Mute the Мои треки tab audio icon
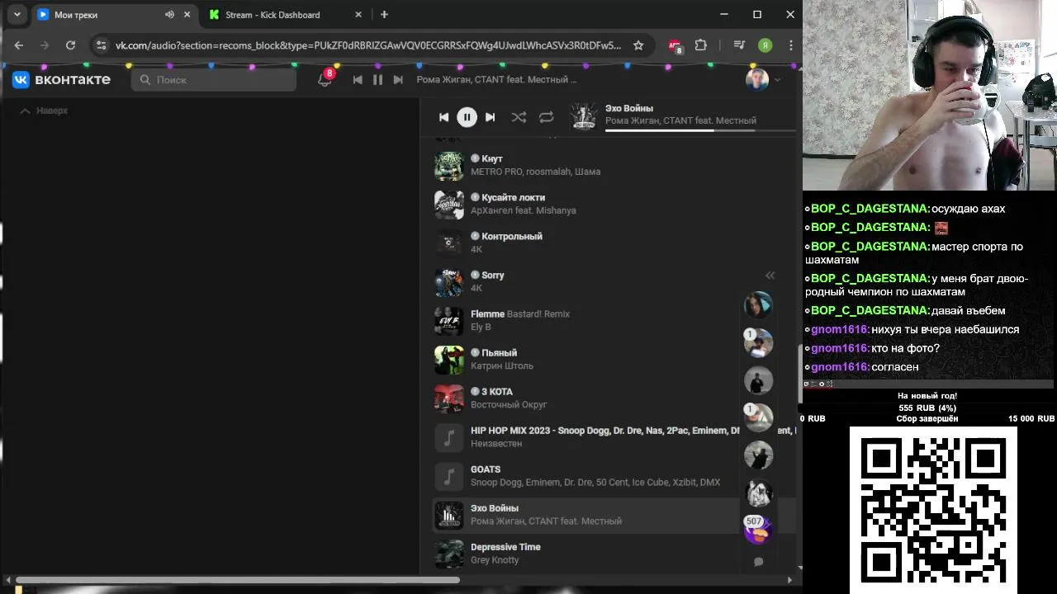1057x594 pixels. click(x=169, y=15)
